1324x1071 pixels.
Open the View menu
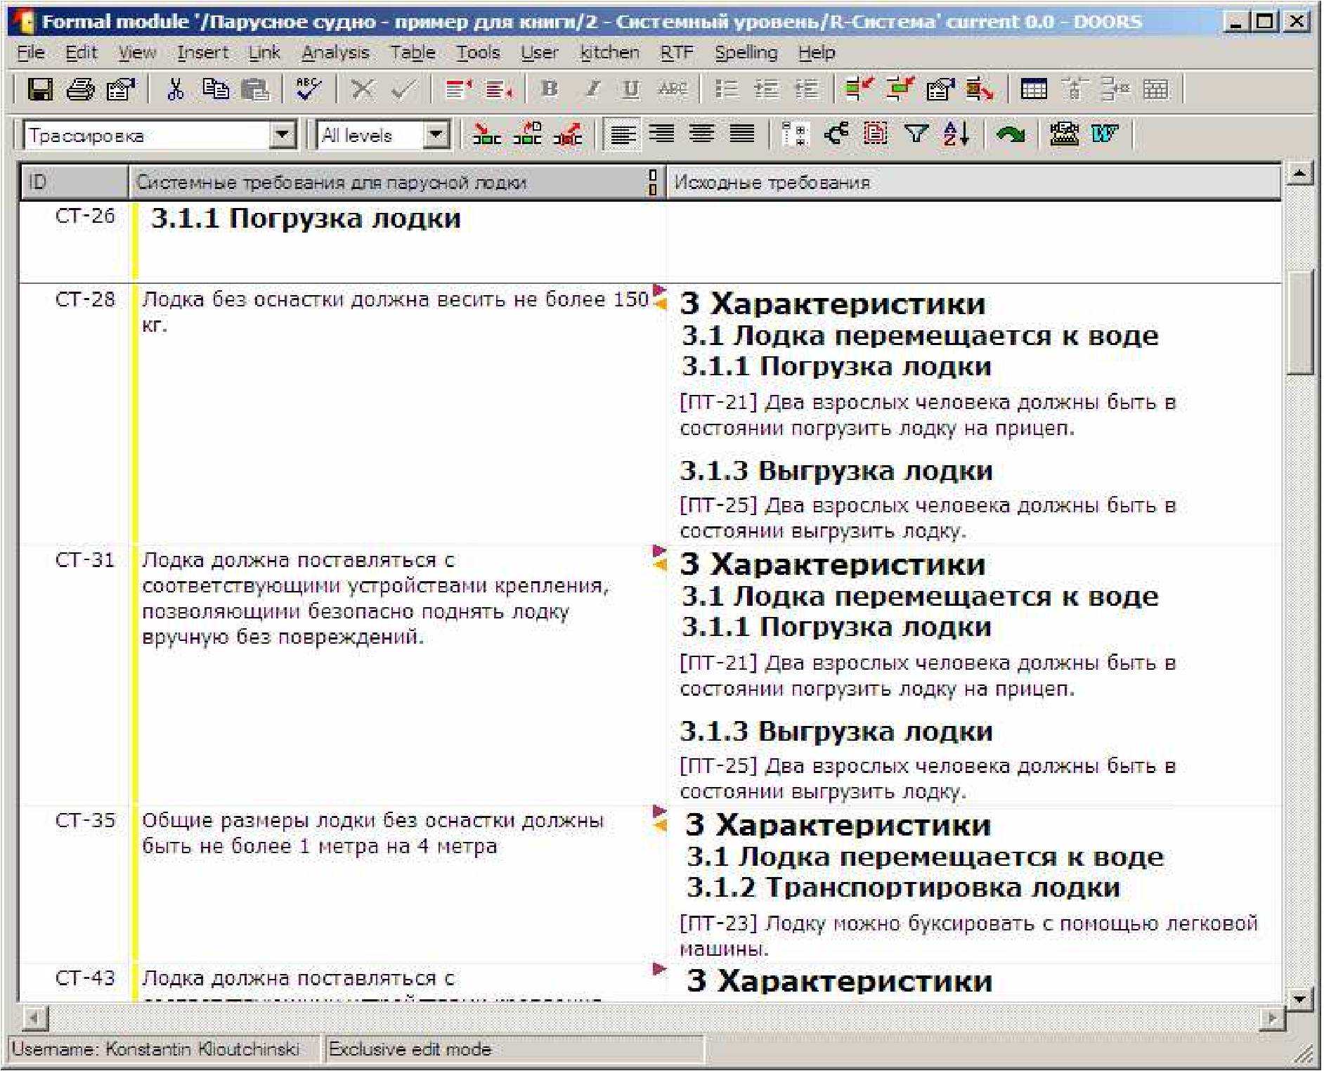137,53
